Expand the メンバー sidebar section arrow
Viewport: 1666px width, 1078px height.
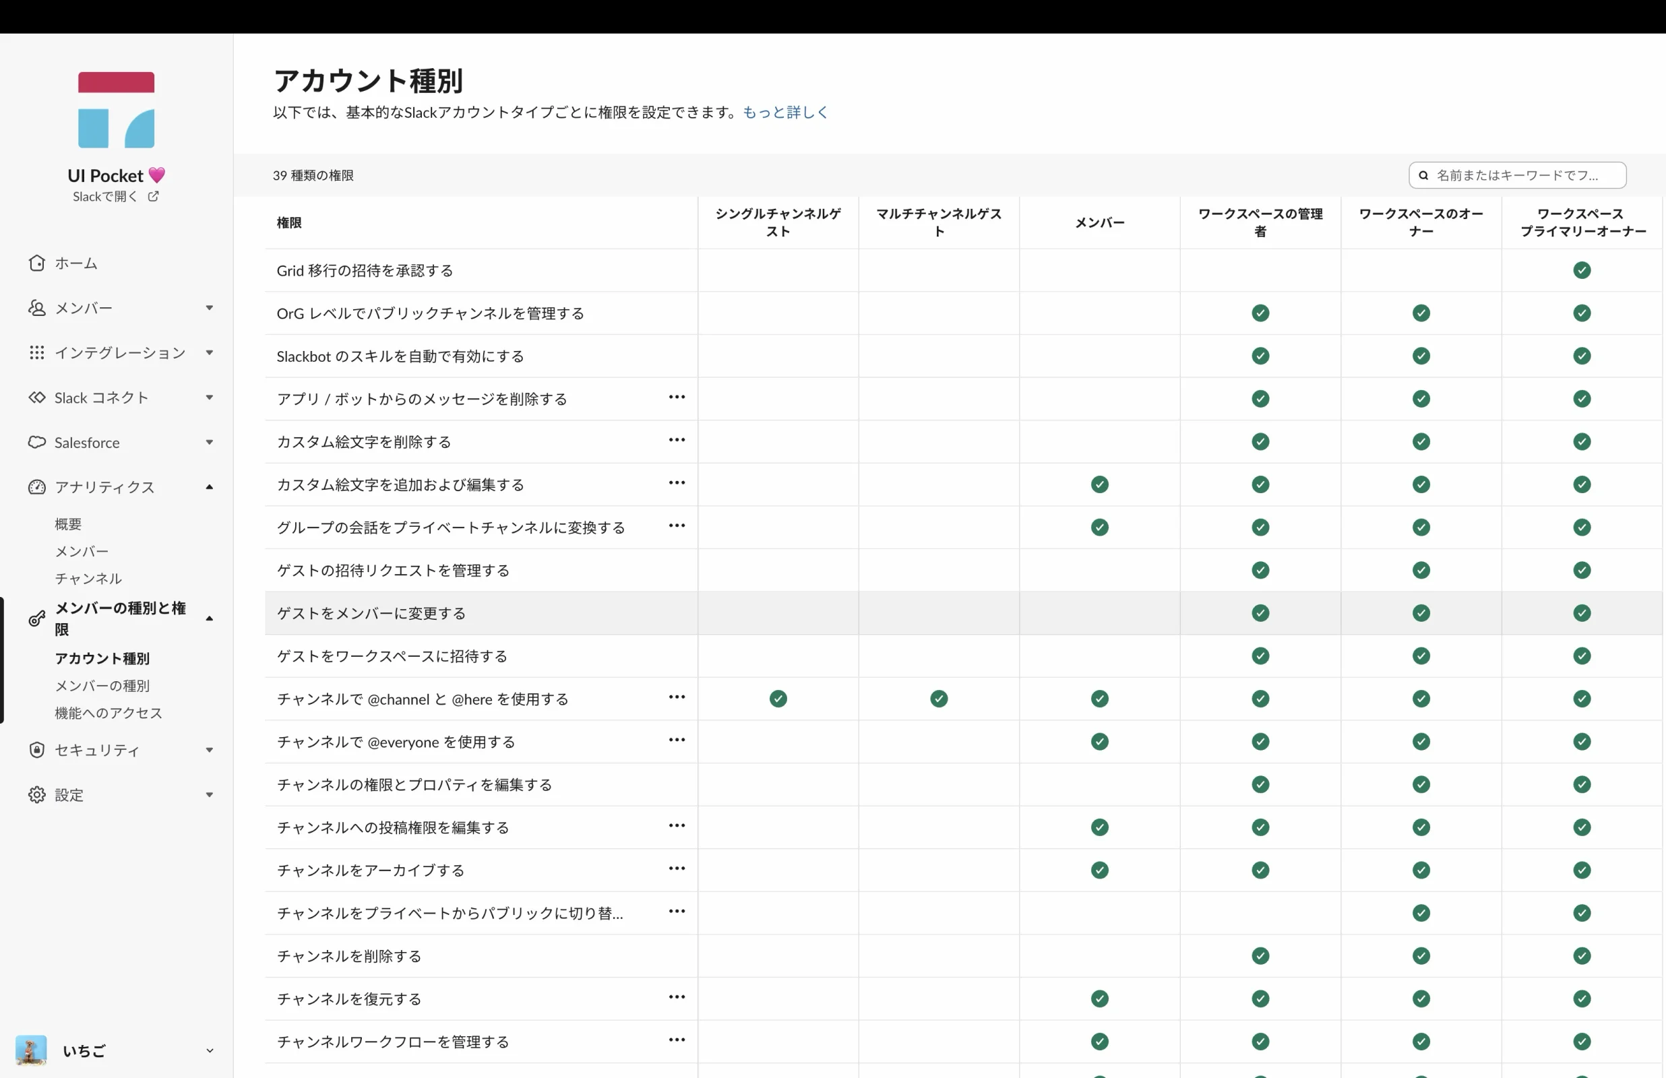click(210, 308)
